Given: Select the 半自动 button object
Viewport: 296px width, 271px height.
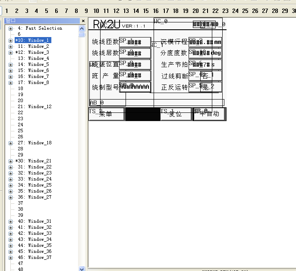Looking at the screenshot, I should tap(209, 114).
